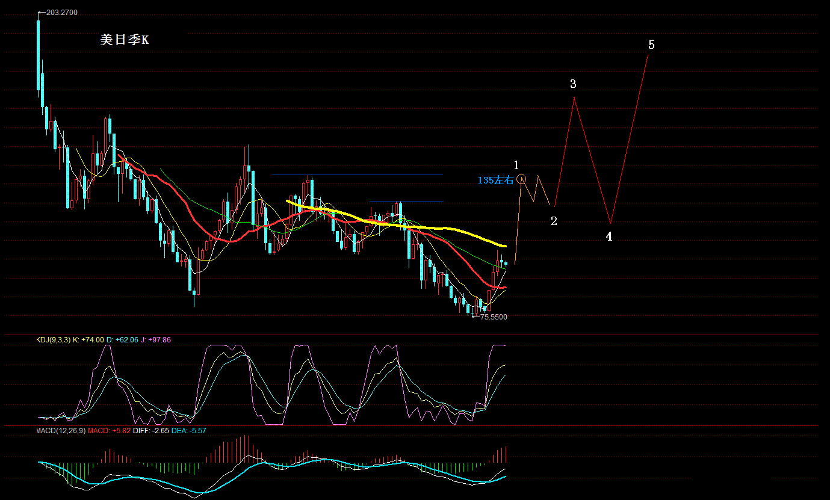830x500 pixels.
Task: Select the D: +62.06 value
Action: [122, 340]
